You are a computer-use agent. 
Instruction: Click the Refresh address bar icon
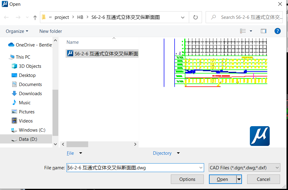click(196, 17)
